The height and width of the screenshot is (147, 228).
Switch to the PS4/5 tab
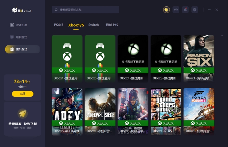[x=59, y=25]
